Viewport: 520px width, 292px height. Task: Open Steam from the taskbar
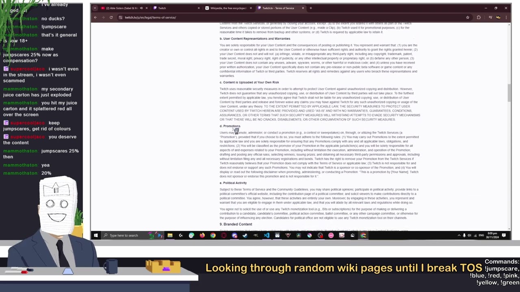pos(245,235)
